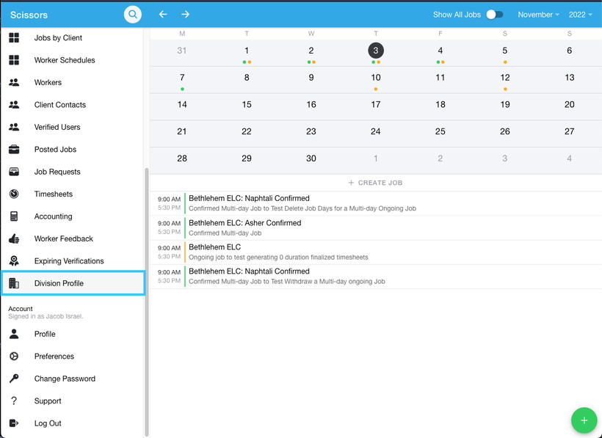Viewport: 602px width, 438px height.
Task: Open job 'Ongoing job to test generating 0 duration'
Action: tap(375, 252)
